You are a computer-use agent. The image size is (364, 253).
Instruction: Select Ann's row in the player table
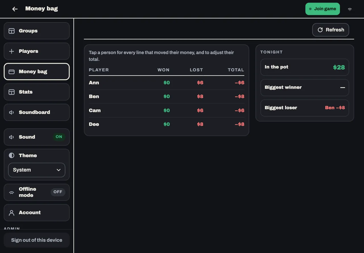point(166,83)
